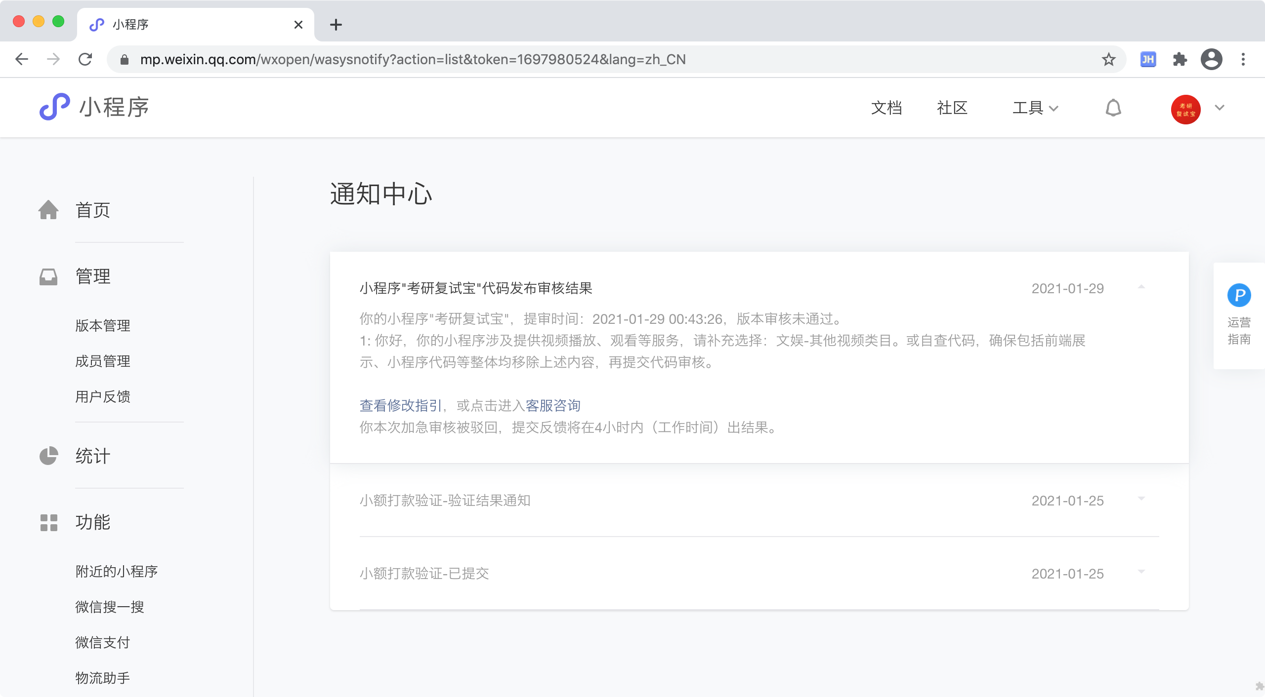This screenshot has height=697, width=1265.
Task: Expand the 小额打款验证-已提交 notification
Action: pyautogui.click(x=1141, y=572)
